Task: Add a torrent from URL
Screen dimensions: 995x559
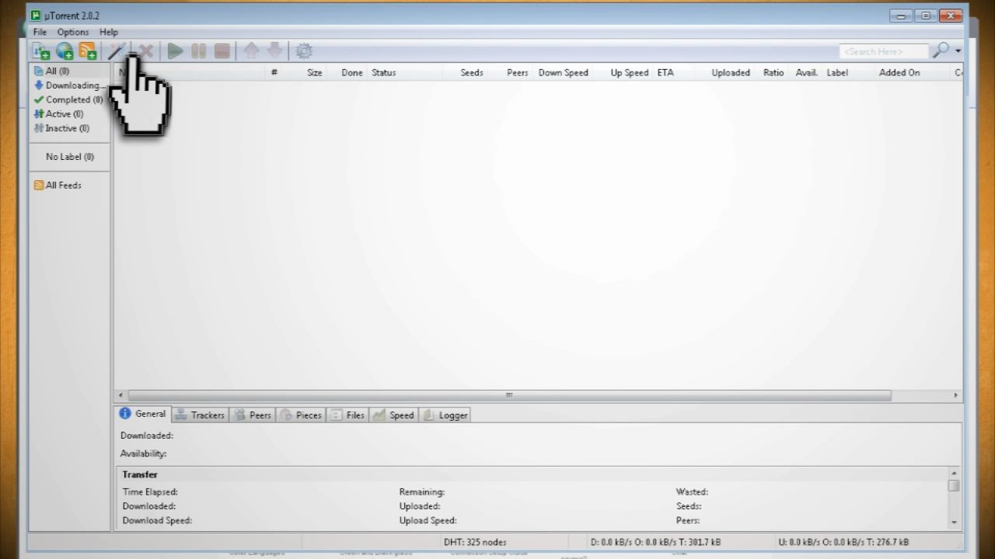Action: coord(64,50)
